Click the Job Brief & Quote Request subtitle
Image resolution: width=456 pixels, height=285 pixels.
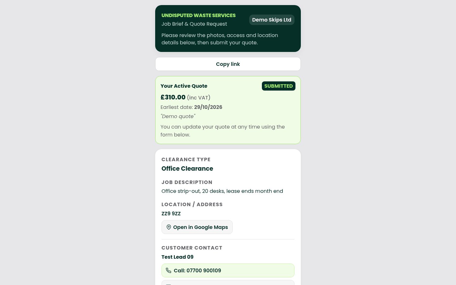click(x=194, y=24)
